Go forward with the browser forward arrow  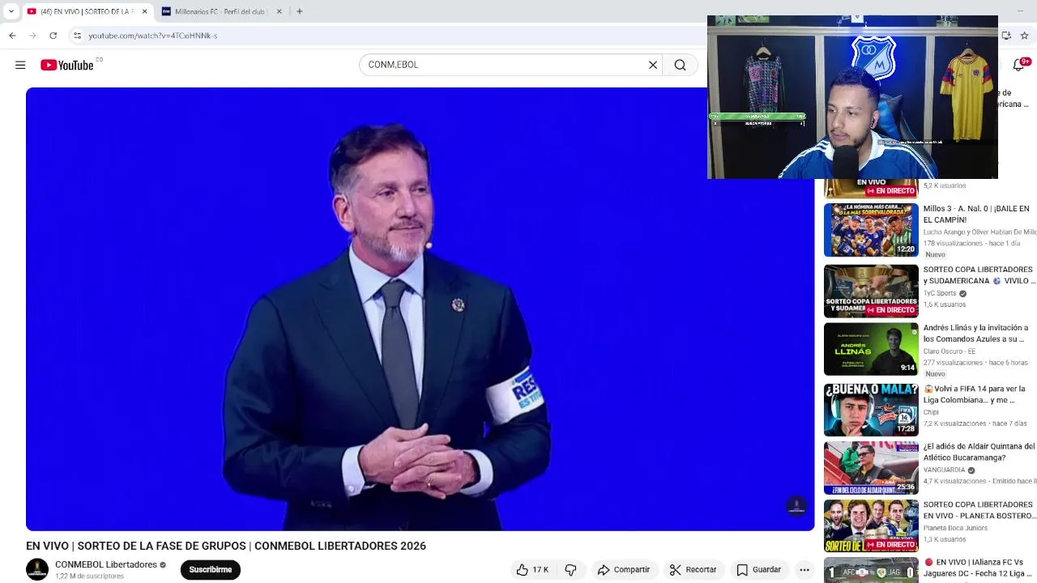(32, 36)
